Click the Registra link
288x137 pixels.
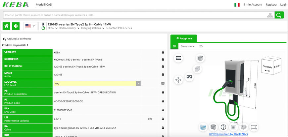click(271, 5)
